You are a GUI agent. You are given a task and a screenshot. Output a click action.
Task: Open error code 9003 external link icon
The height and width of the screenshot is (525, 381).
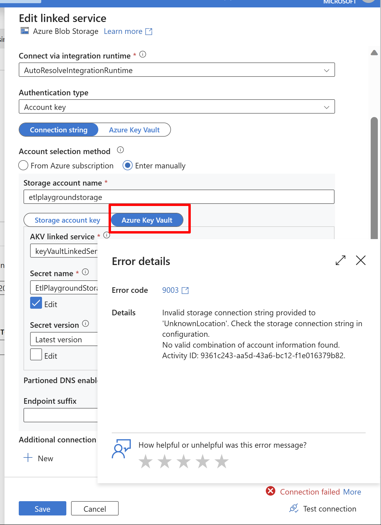pyautogui.click(x=185, y=290)
